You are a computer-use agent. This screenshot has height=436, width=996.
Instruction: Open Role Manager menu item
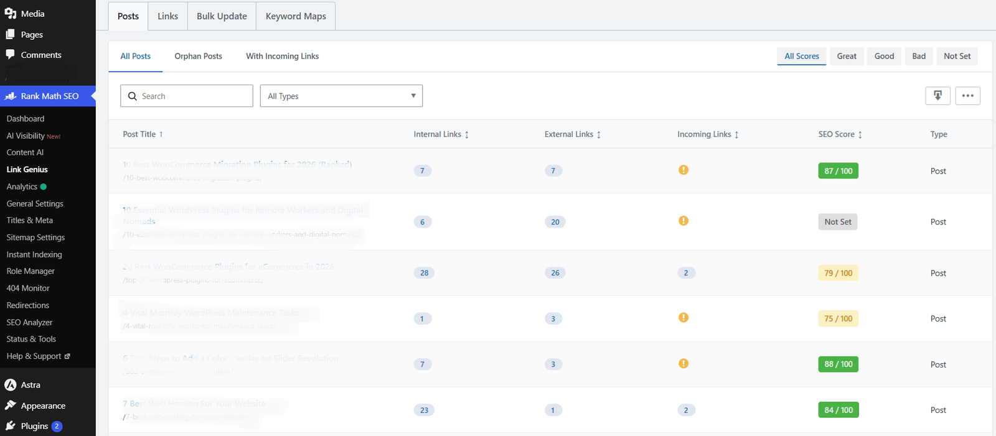click(31, 271)
